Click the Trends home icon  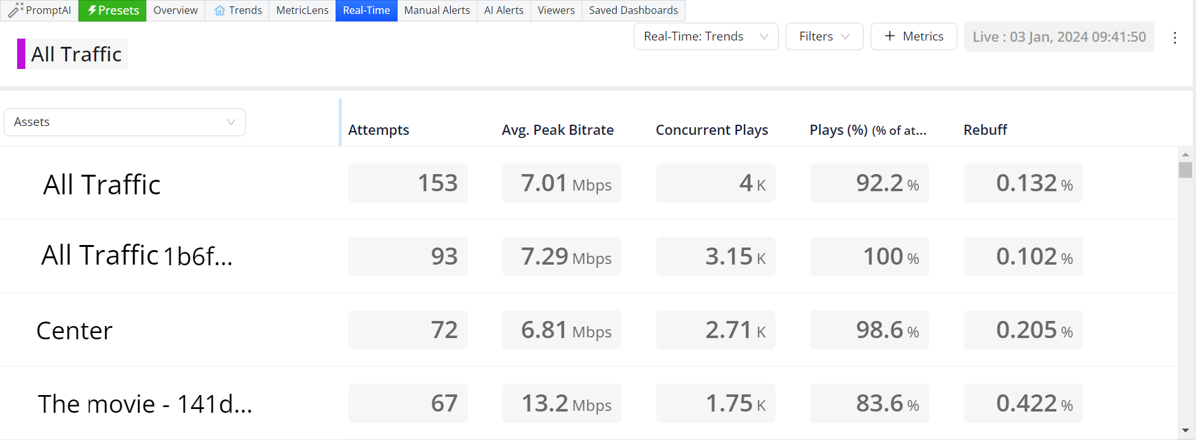click(x=220, y=11)
